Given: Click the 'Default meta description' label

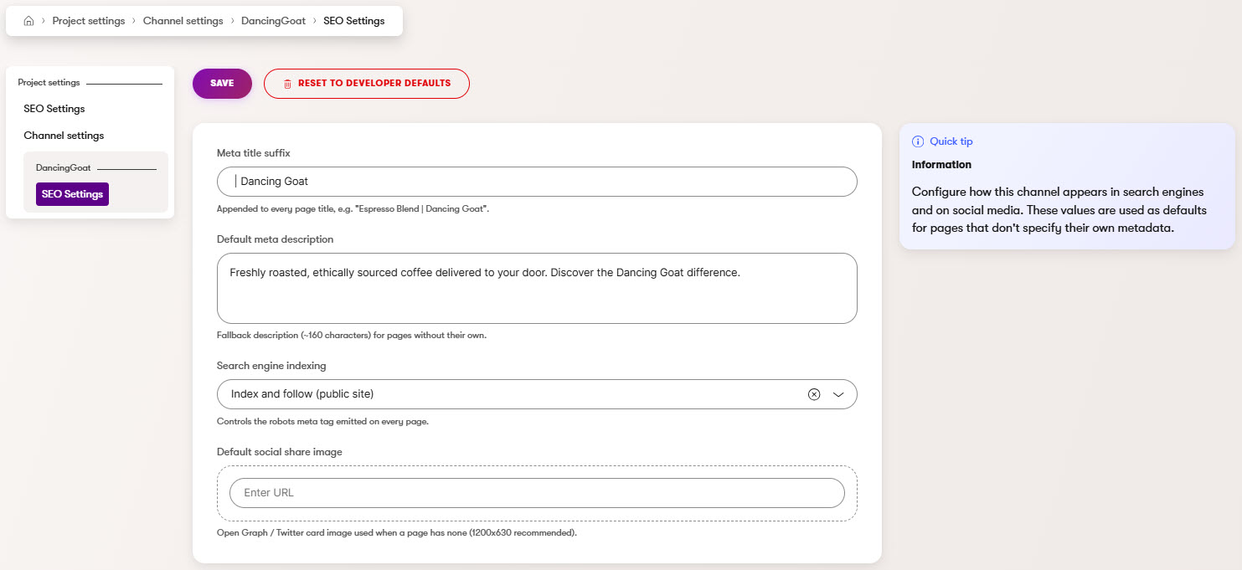Looking at the screenshot, I should click(275, 239).
